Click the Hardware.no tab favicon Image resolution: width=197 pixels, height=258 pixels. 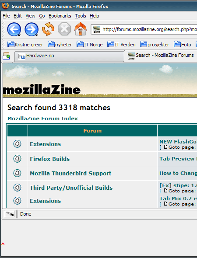(x=22, y=56)
